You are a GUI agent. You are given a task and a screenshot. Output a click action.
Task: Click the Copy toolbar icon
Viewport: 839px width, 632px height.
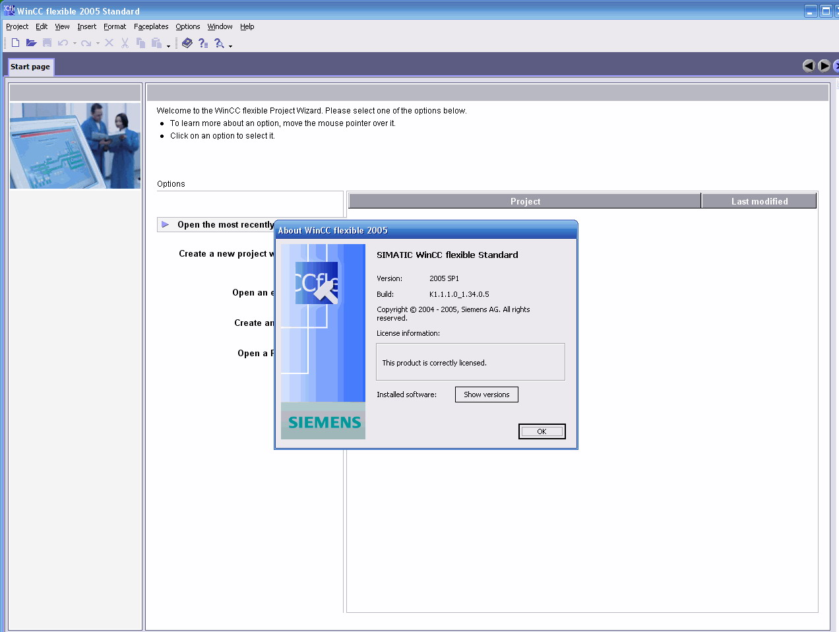point(140,43)
